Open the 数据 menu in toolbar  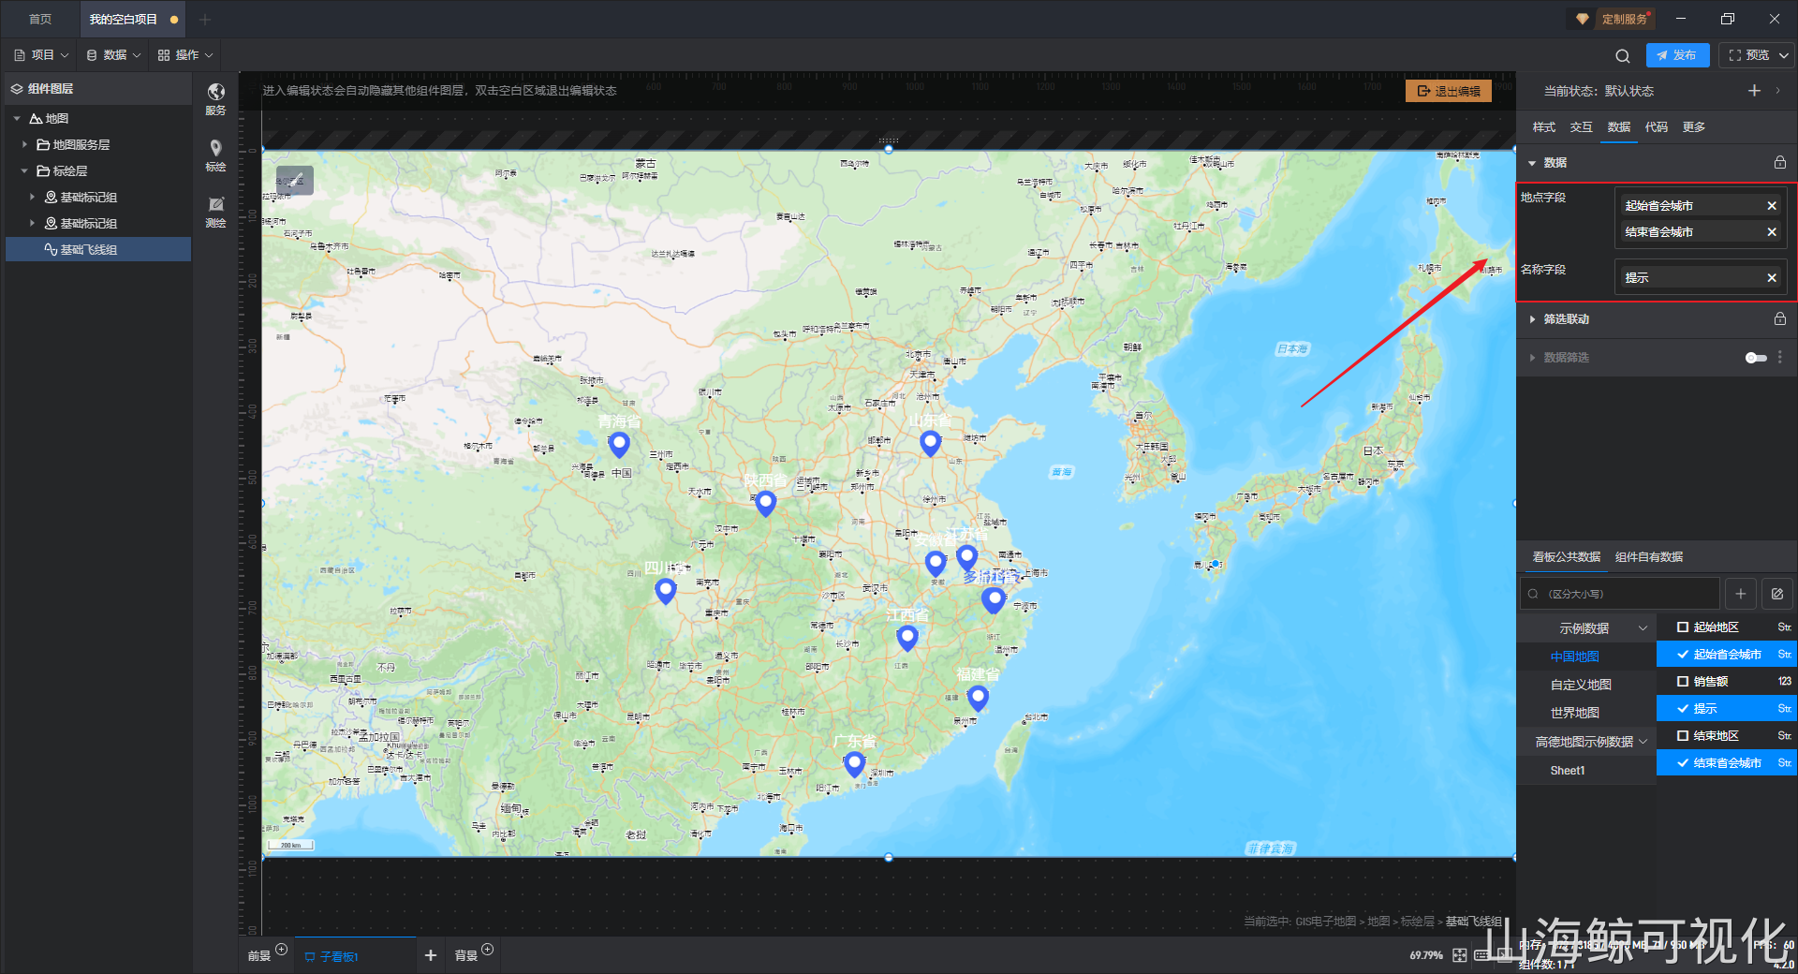[113, 55]
